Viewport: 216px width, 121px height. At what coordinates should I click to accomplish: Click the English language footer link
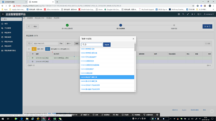pyautogui.click(x=184, y=110)
